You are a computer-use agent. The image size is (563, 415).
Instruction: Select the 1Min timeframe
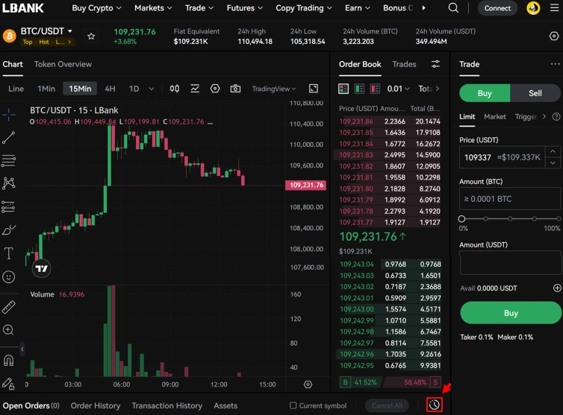pyautogui.click(x=46, y=89)
